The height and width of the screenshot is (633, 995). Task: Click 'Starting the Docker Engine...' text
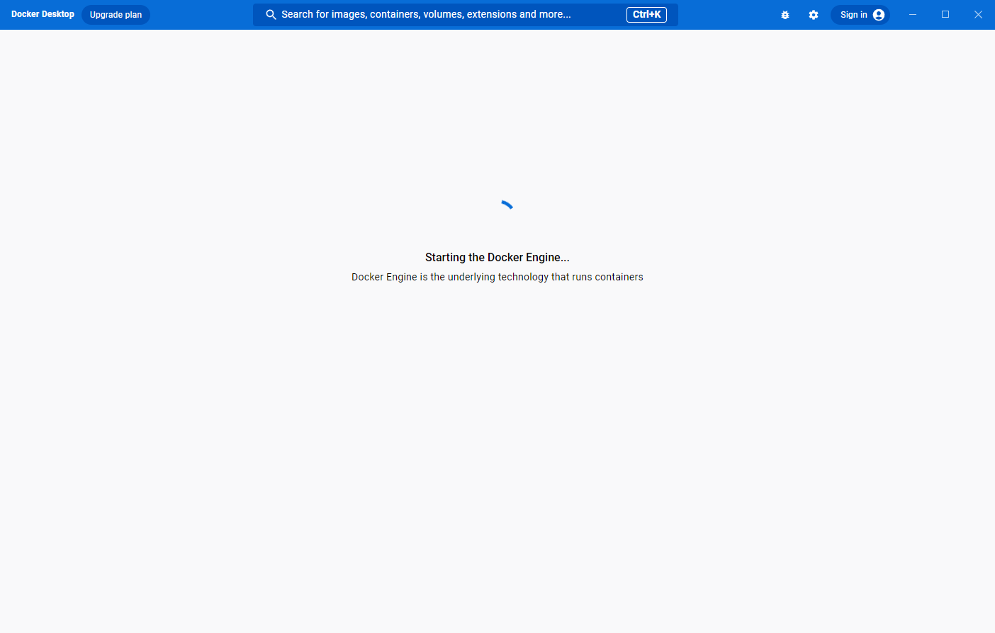click(x=497, y=258)
